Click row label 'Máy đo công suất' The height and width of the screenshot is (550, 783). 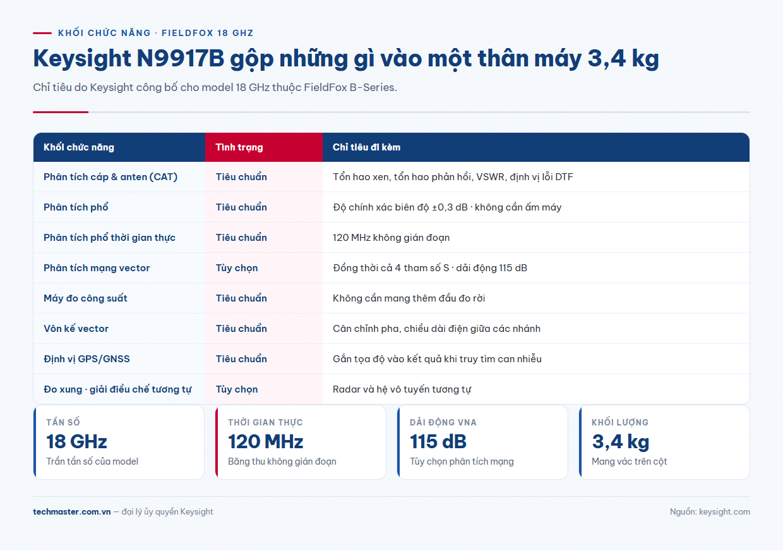tap(85, 298)
